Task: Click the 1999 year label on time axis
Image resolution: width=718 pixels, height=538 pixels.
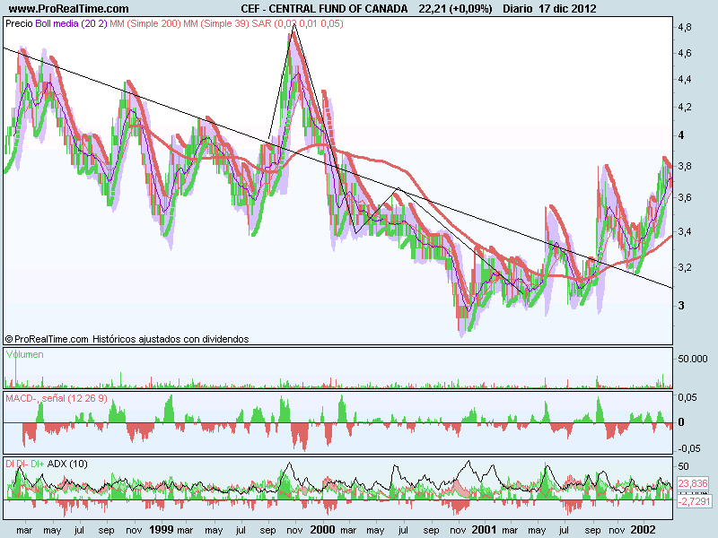Action: tap(162, 530)
